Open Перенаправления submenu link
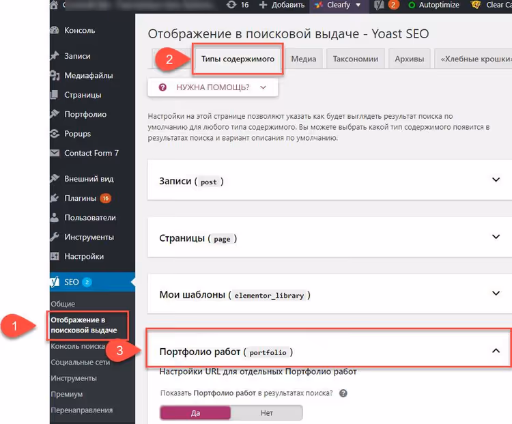This screenshot has height=424, width=512. 82,410
